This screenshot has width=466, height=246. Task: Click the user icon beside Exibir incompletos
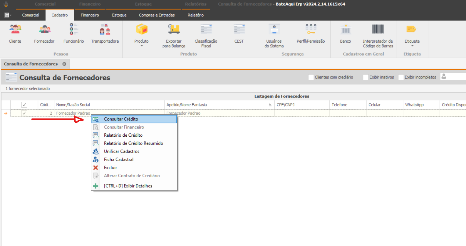(444, 77)
